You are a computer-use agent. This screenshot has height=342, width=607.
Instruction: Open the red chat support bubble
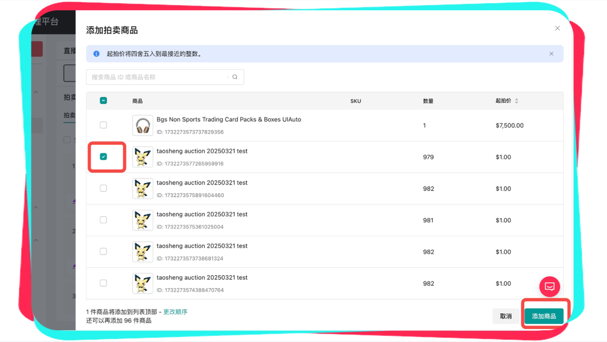click(x=549, y=286)
